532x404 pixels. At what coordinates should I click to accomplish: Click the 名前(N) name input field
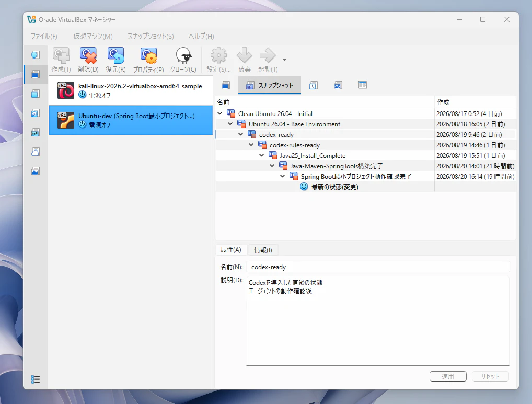(x=378, y=267)
